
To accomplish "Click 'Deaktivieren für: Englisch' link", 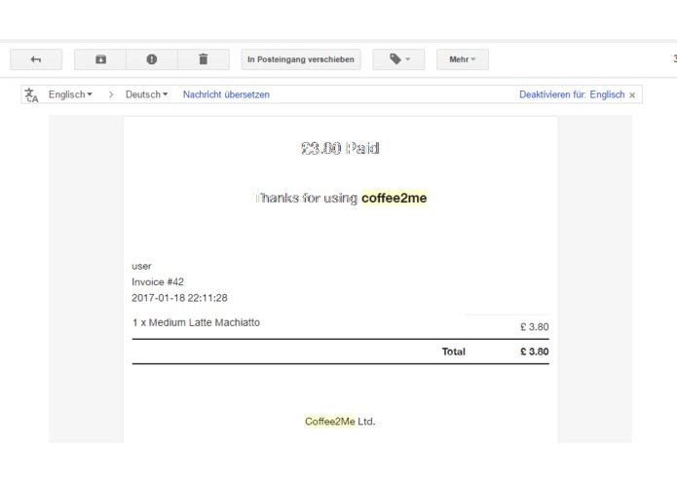I will click(572, 94).
